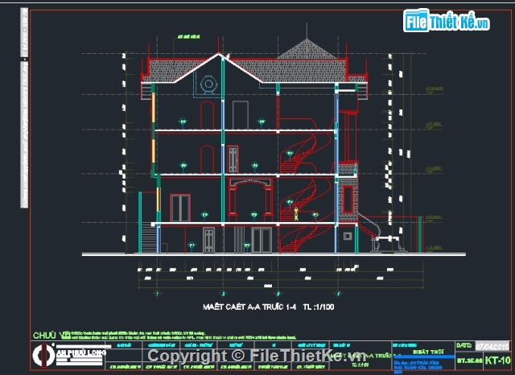Select the drawing title "MAËT CAÉT A-A TRUÏC 1-4"
This screenshot has height=375, width=515.
click(249, 307)
